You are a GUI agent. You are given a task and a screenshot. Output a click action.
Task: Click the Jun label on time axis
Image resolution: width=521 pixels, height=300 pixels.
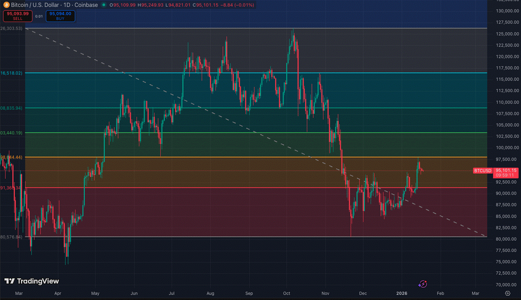[x=134, y=293]
